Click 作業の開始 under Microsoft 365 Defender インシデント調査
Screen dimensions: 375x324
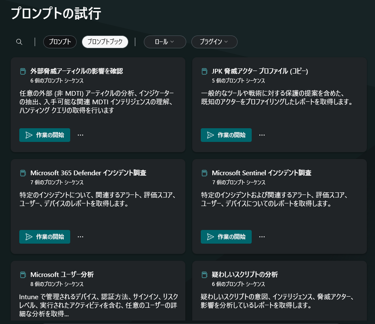tap(45, 236)
